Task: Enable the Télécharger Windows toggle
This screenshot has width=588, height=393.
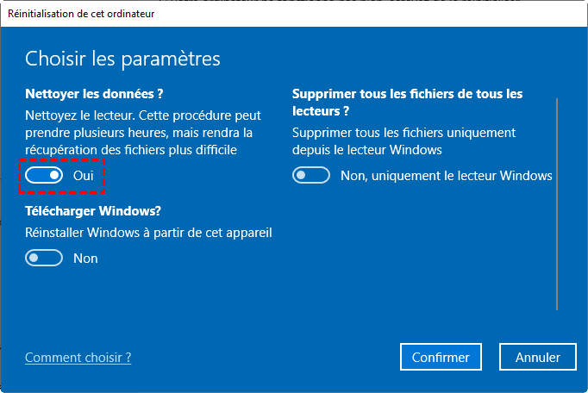Action: [44, 258]
